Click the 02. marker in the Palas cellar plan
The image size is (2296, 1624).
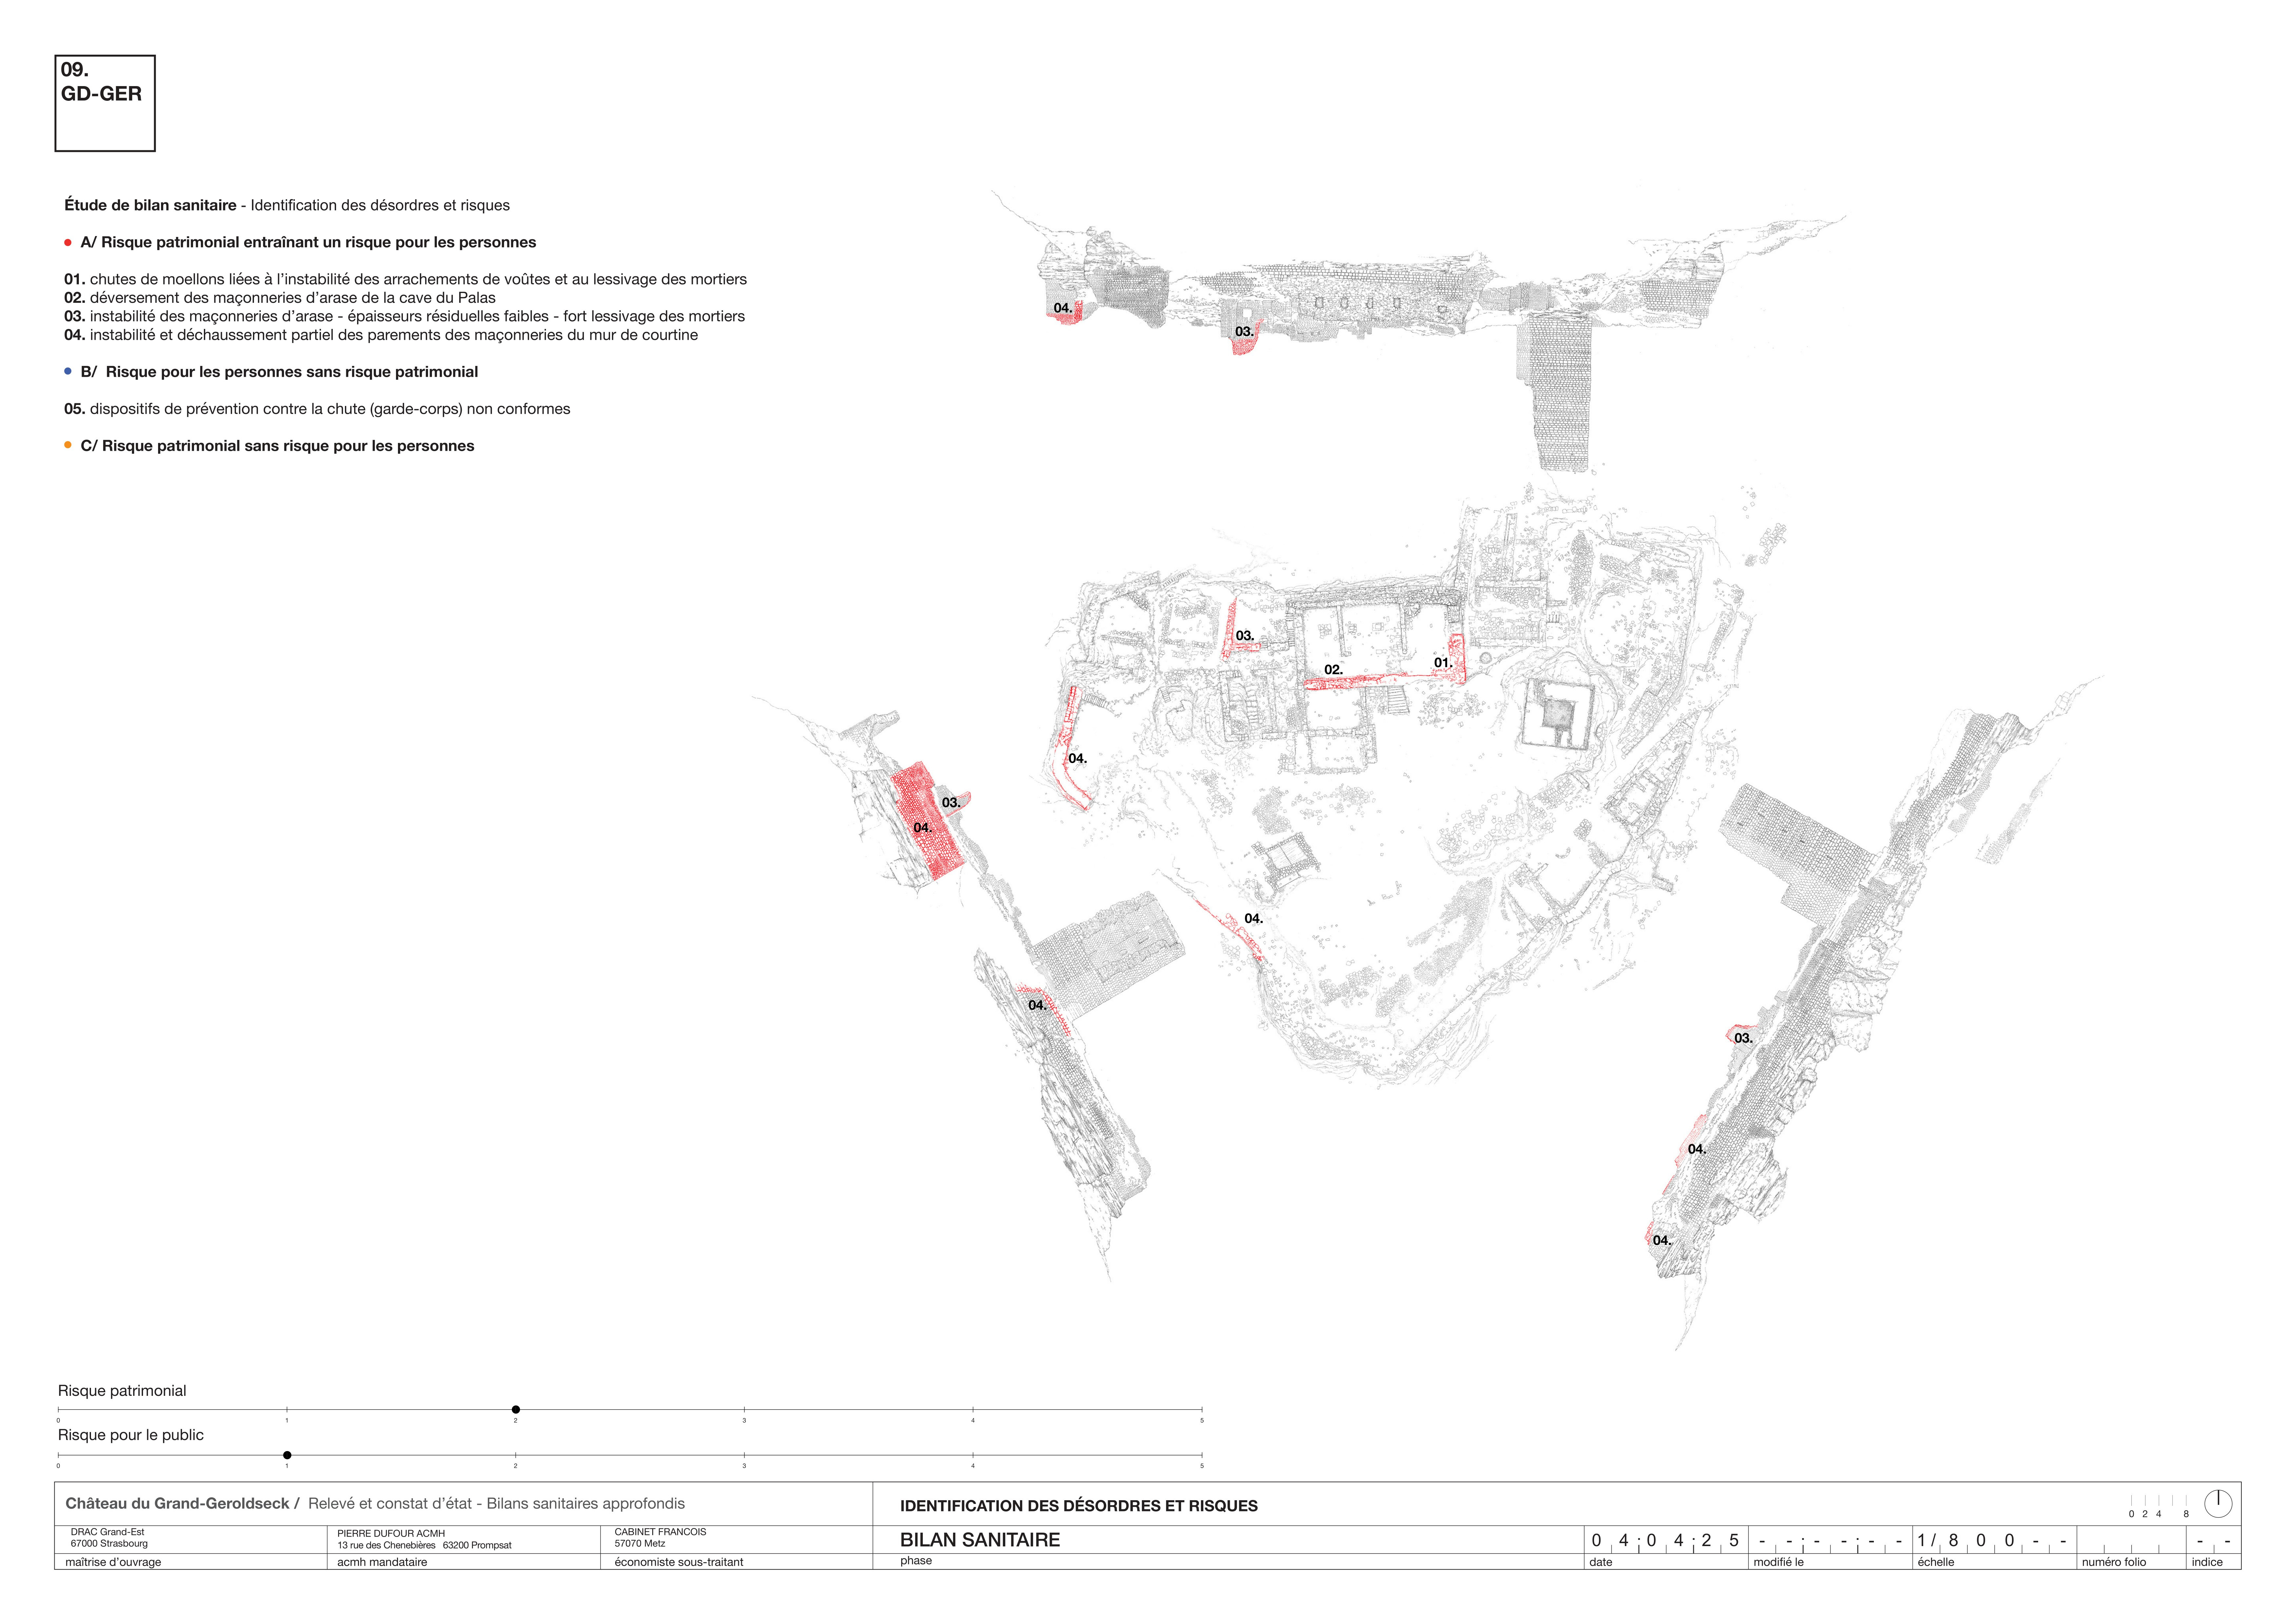[x=1333, y=669]
